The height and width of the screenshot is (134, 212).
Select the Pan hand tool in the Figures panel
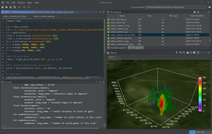[x=187, y=53]
